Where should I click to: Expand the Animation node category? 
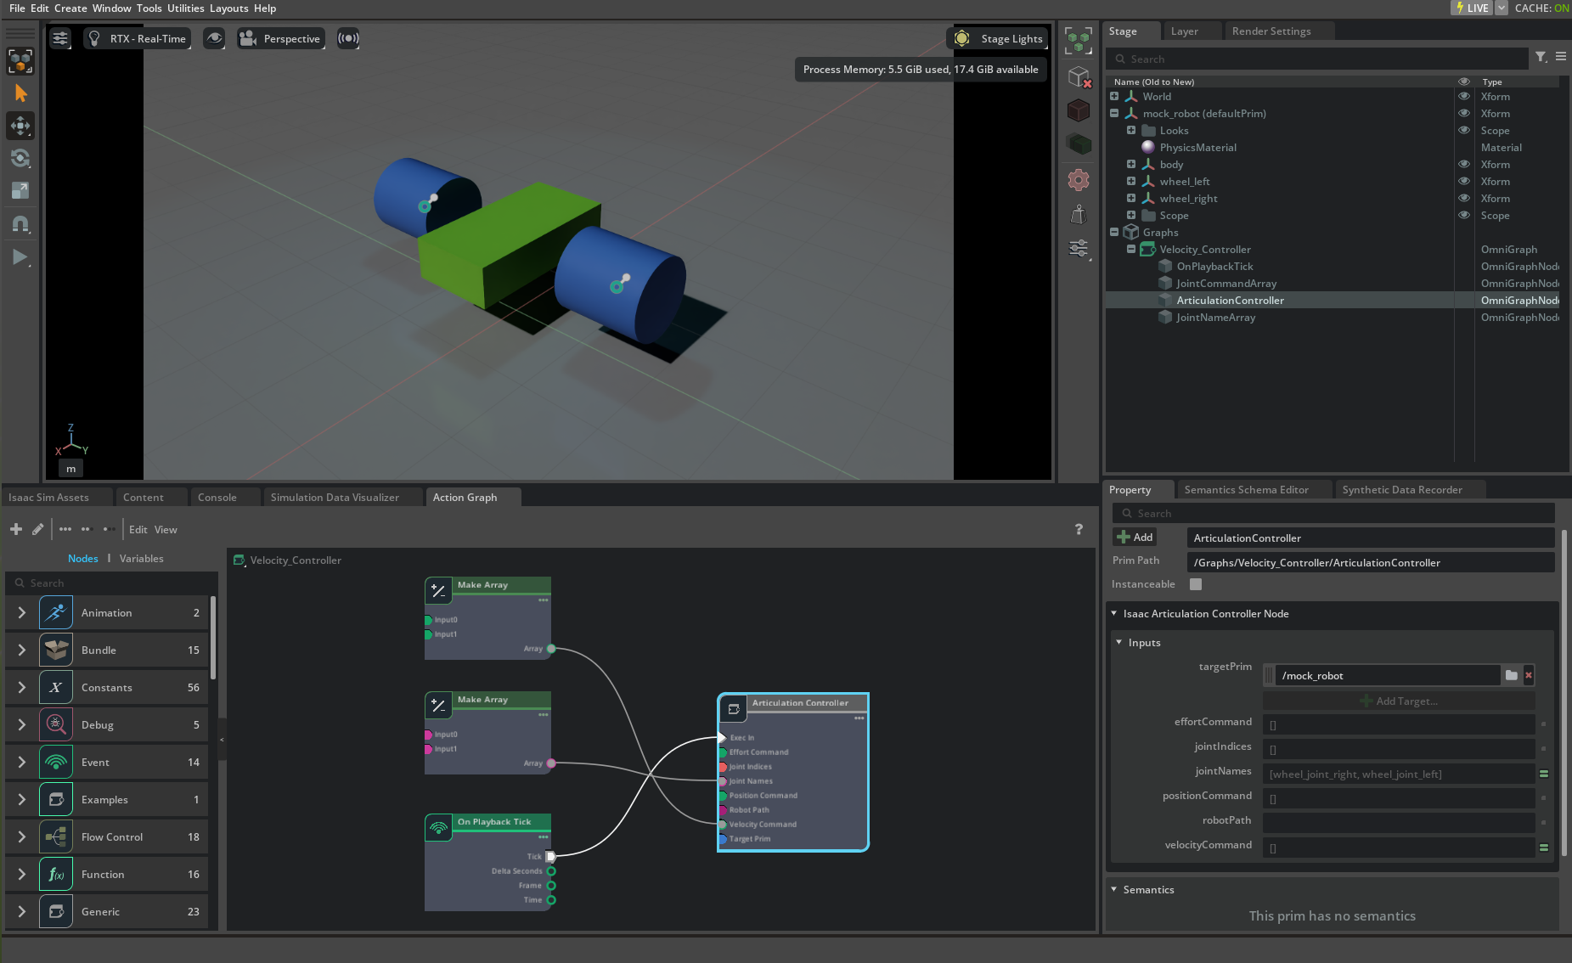(22, 612)
